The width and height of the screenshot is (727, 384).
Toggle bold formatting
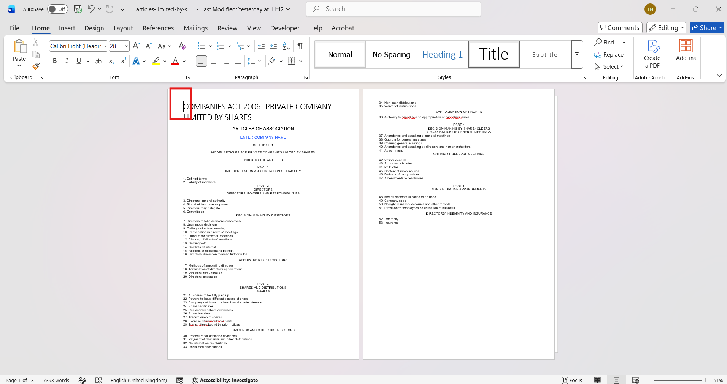(55, 61)
